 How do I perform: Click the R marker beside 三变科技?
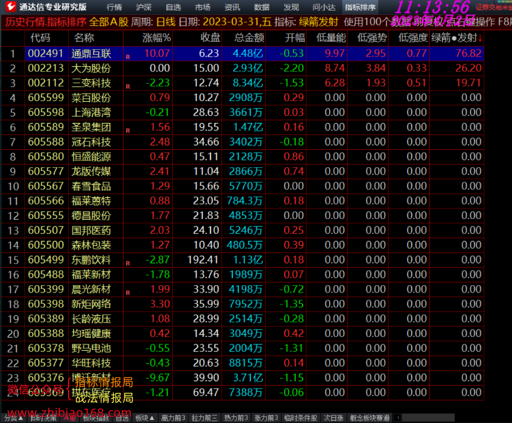tap(128, 87)
